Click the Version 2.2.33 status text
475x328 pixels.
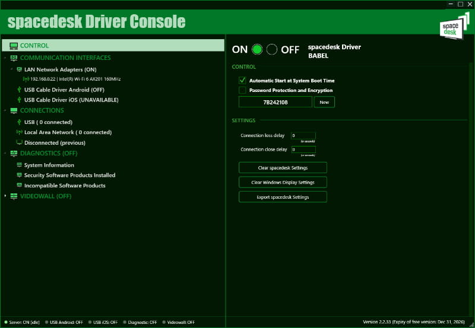pos(414,322)
